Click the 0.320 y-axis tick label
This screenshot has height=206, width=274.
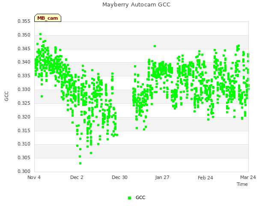(x=24, y=117)
